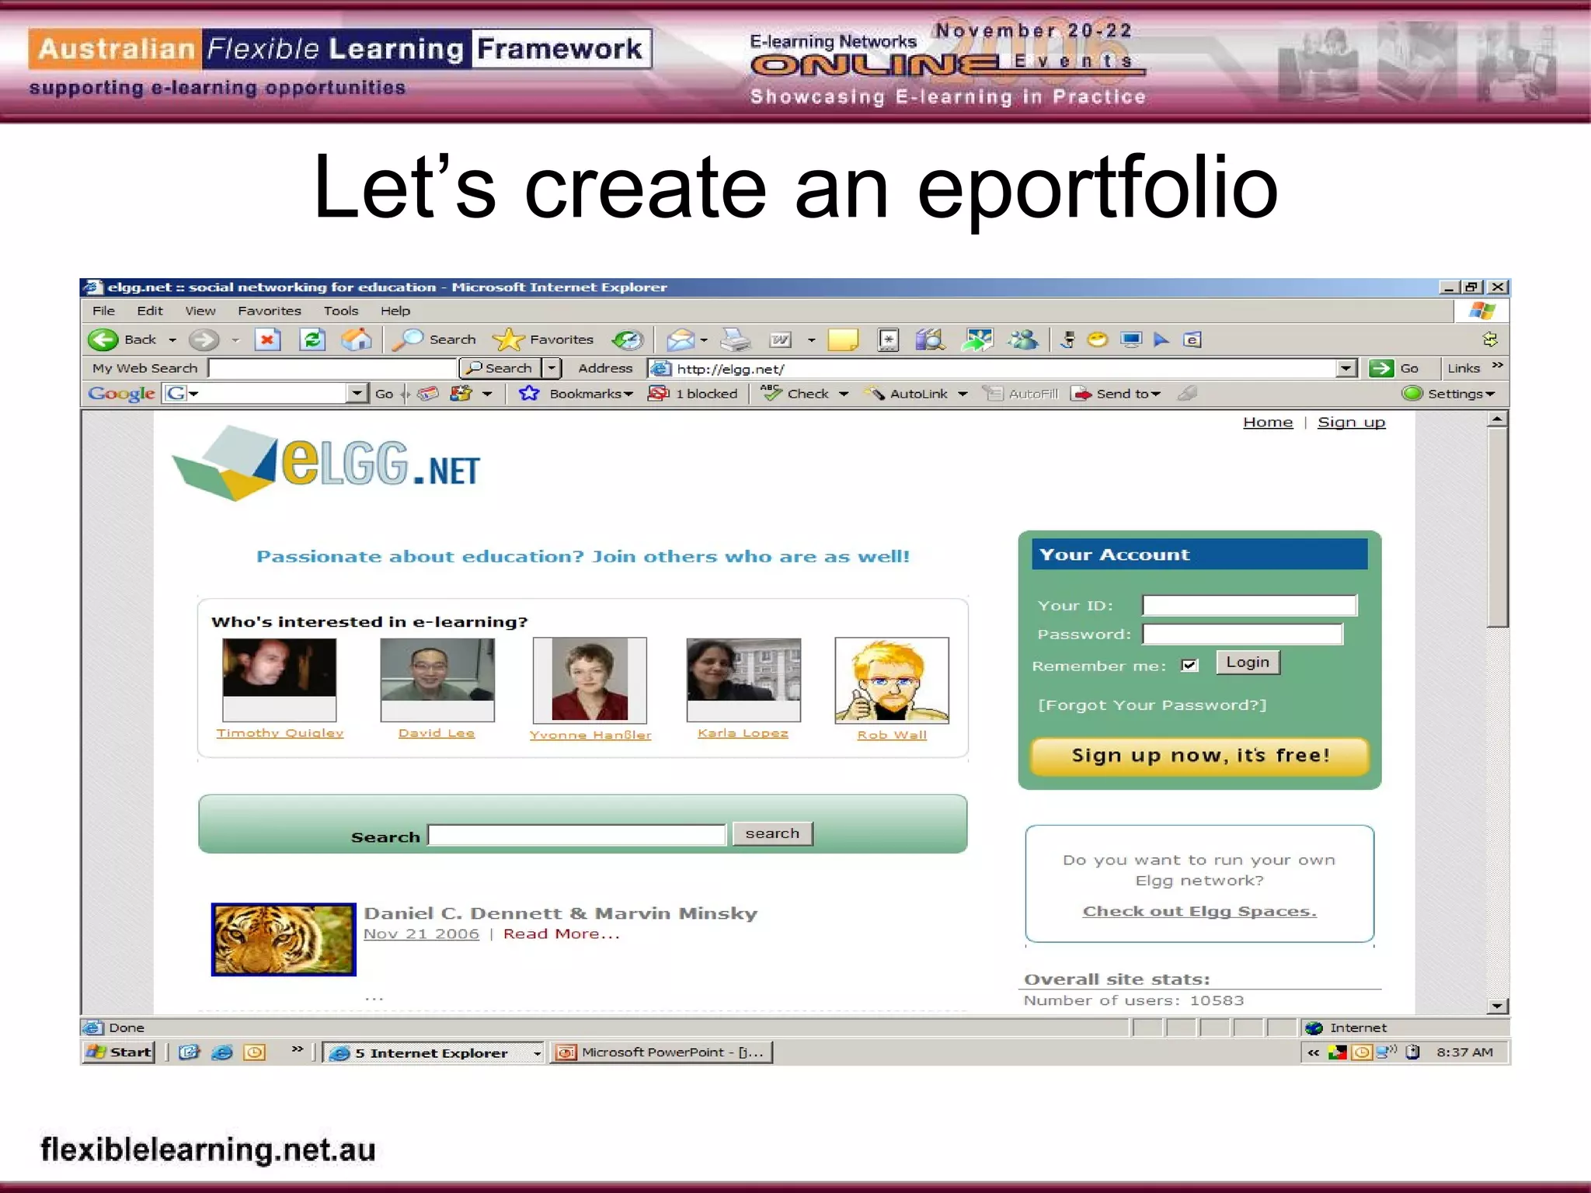Screen dimensions: 1591x1193
Task: Click Rob Wall cartoon avatar thumbnail
Action: click(x=892, y=680)
